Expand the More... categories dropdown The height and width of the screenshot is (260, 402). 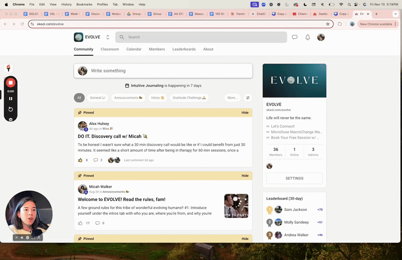(x=232, y=98)
